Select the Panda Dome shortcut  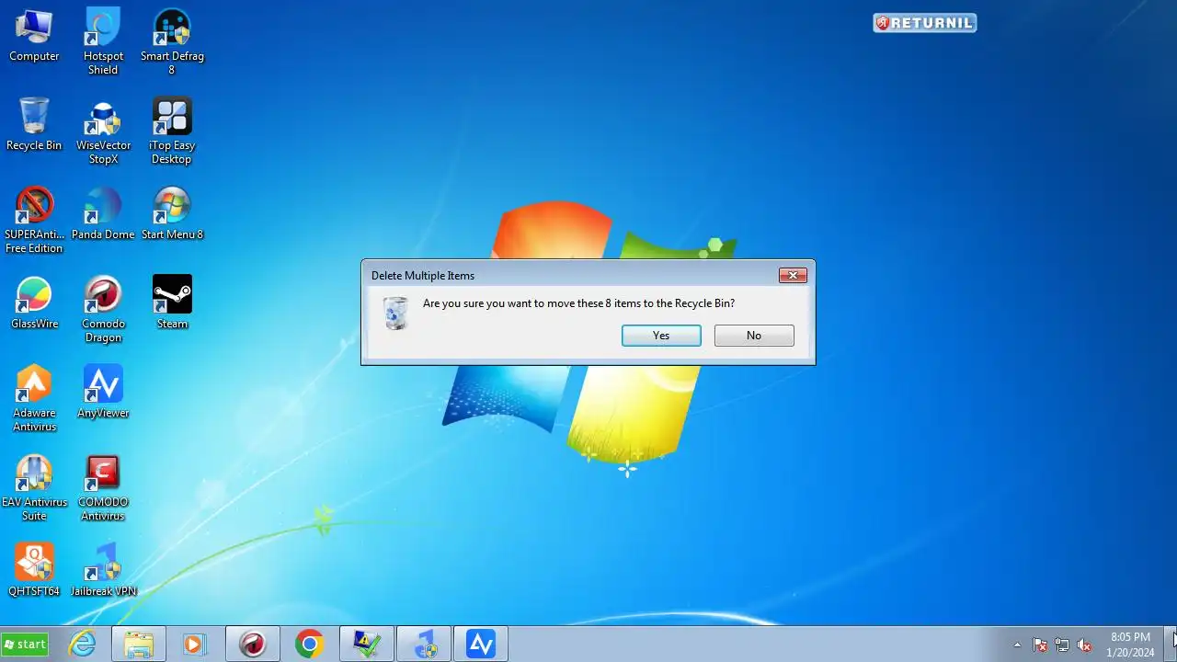tap(103, 214)
